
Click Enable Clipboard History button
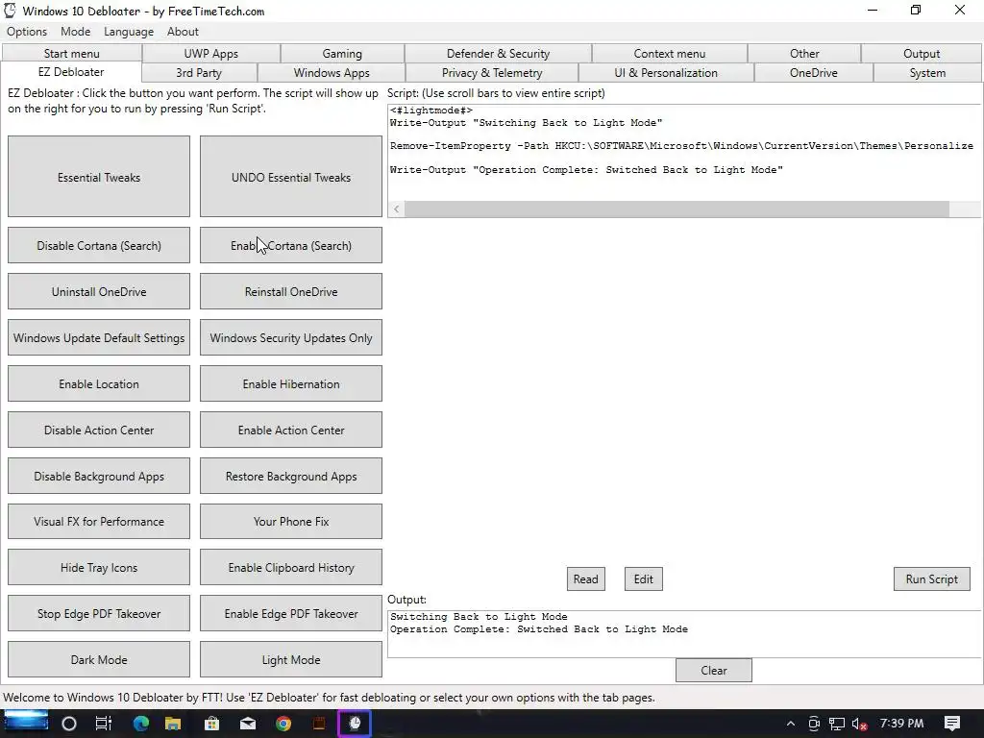coord(291,567)
